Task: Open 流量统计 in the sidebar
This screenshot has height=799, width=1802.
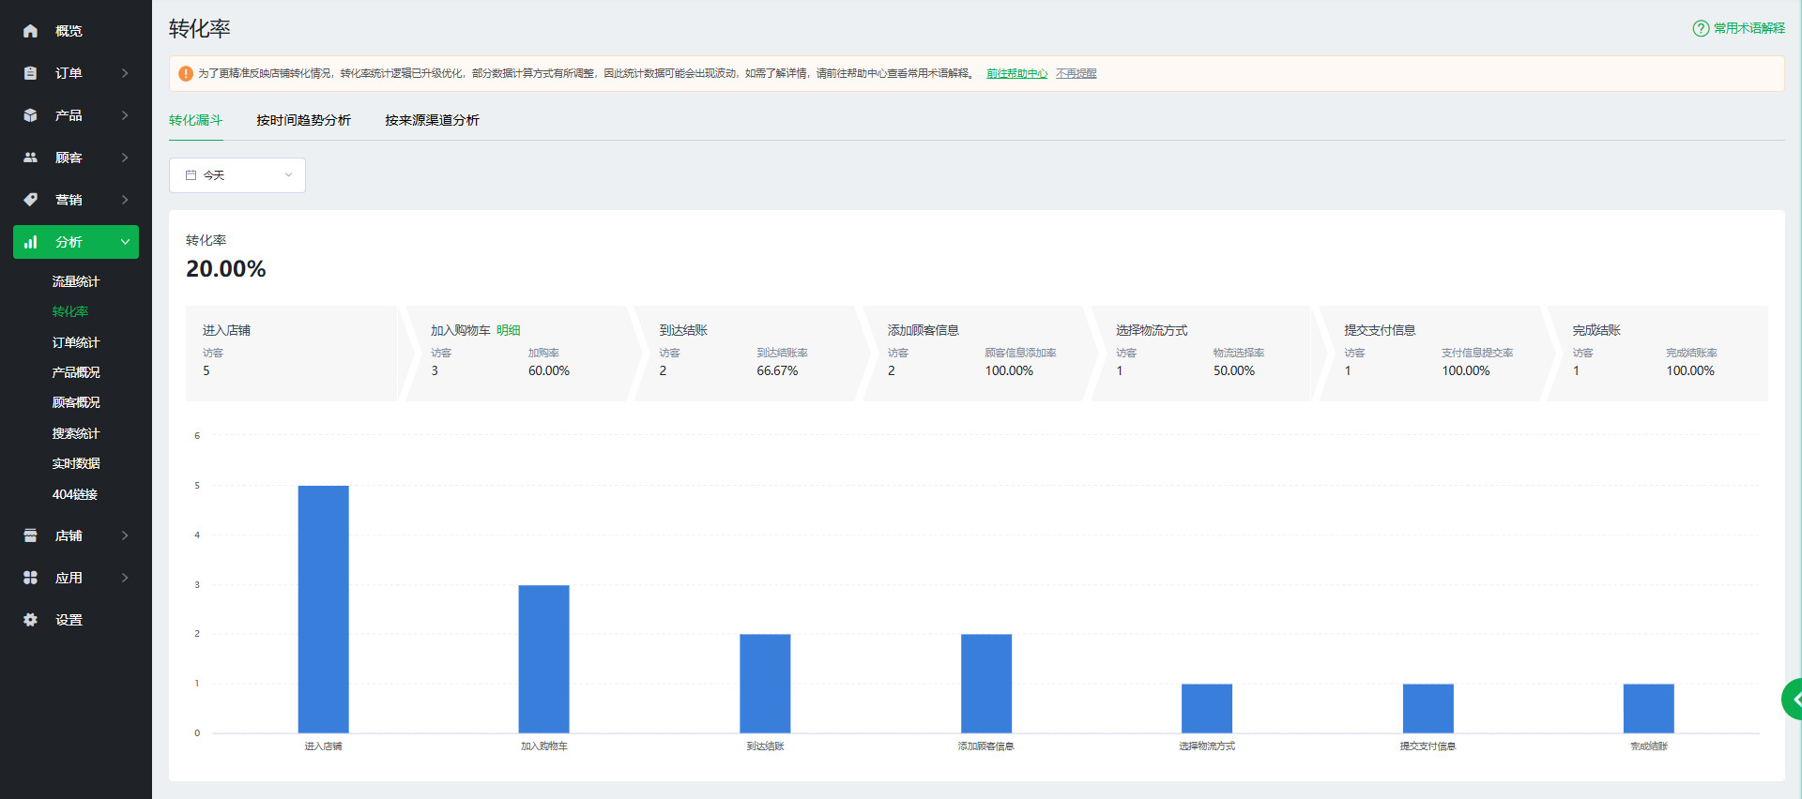Action: coord(75,281)
